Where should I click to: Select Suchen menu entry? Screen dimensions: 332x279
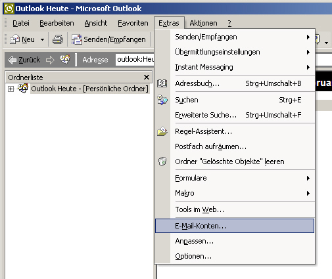point(235,100)
